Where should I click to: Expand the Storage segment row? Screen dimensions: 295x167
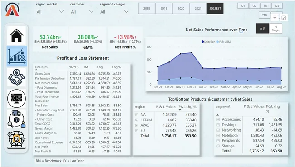218,146
